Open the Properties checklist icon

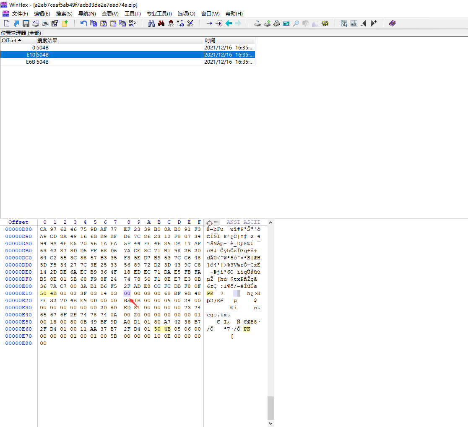pyautogui.click(x=55, y=23)
